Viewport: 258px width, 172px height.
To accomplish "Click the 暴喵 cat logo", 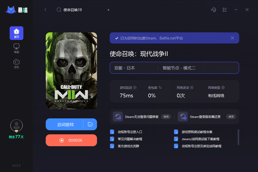I will tap(17, 10).
